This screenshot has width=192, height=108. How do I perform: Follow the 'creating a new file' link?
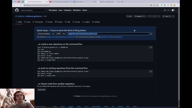(x=52, y=37)
